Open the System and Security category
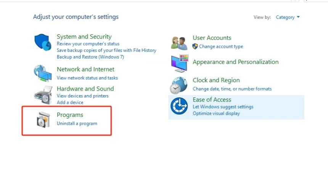Screen dimensions: 328x191 click(84, 37)
